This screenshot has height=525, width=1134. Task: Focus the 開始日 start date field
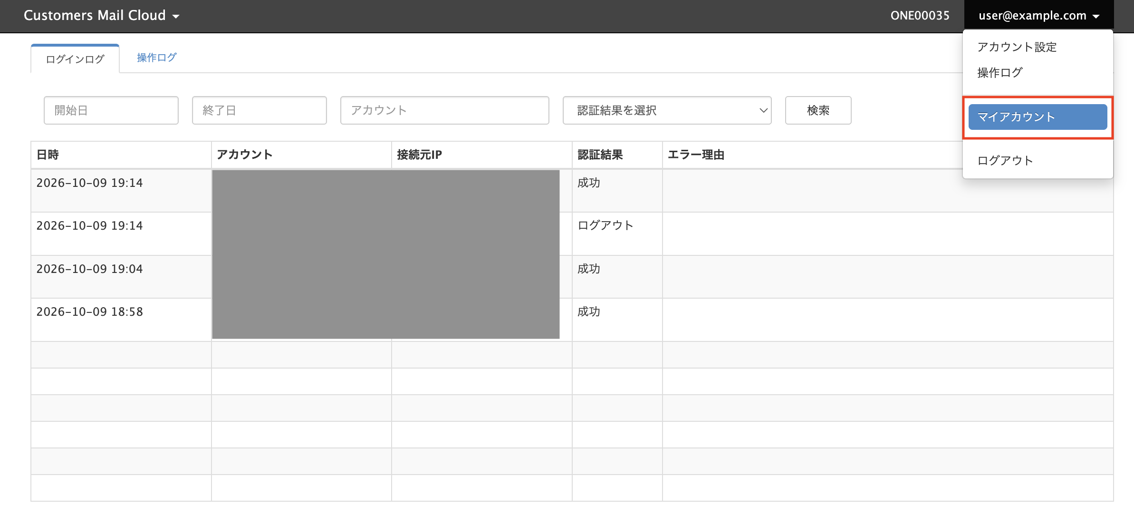111,110
